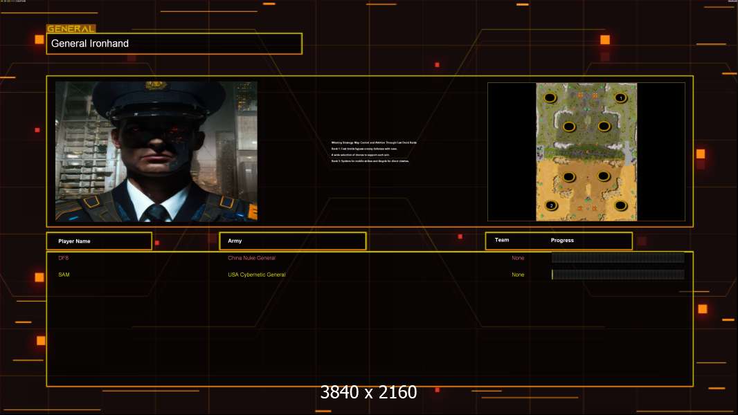Click General Ironhand's portrait image
This screenshot has height=415, width=738.
tap(156, 151)
